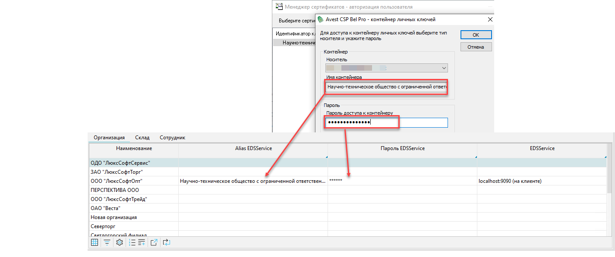615x257 pixels.
Task: Open the filter icon in bottom toolbar
Action: coord(107,243)
